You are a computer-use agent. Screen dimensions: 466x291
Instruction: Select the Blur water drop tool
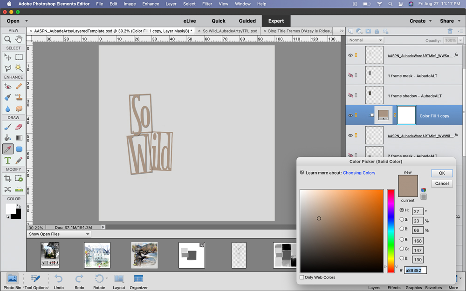[8, 108]
